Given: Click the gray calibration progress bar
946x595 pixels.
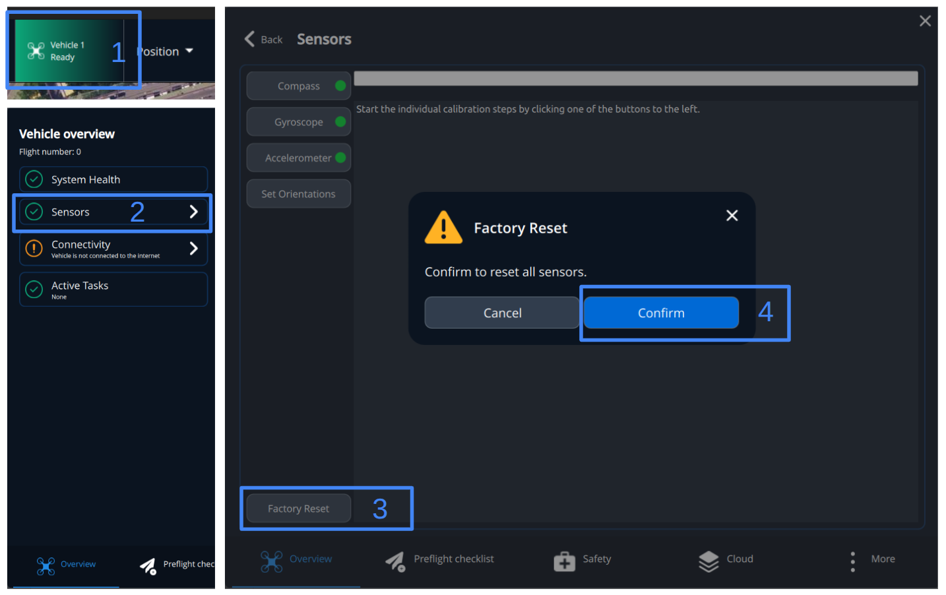Looking at the screenshot, I should (x=636, y=78).
